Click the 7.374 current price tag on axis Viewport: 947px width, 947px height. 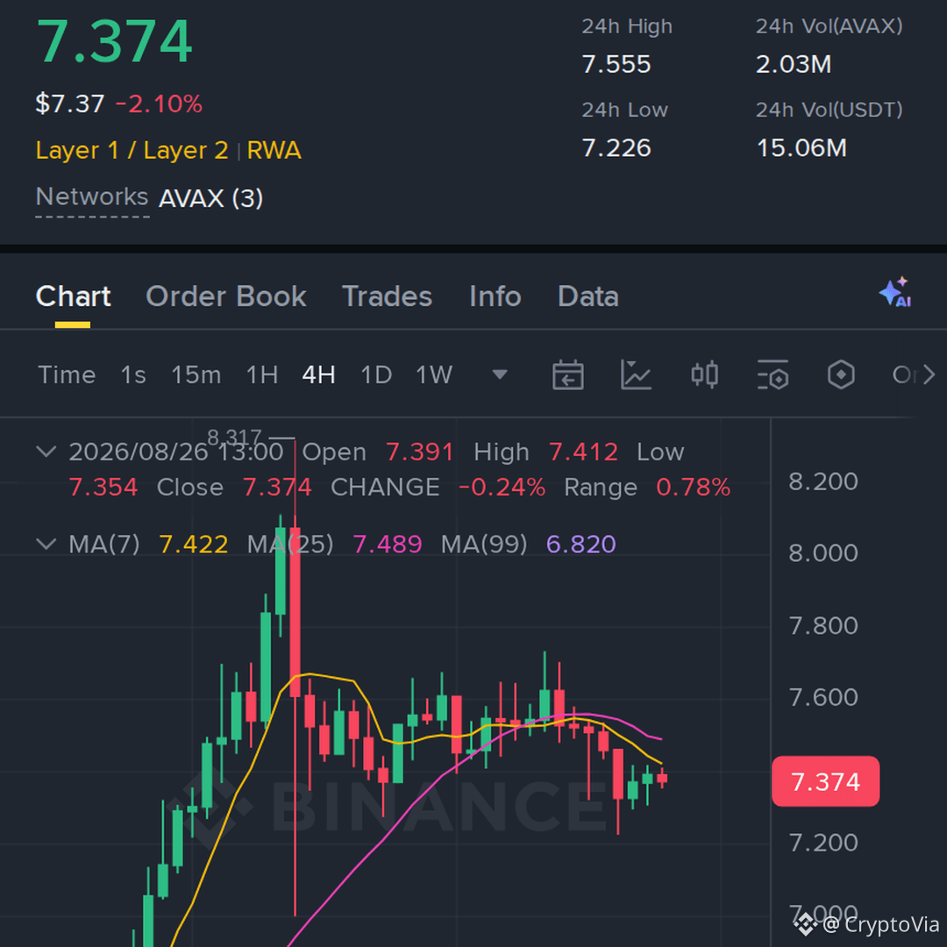click(826, 781)
